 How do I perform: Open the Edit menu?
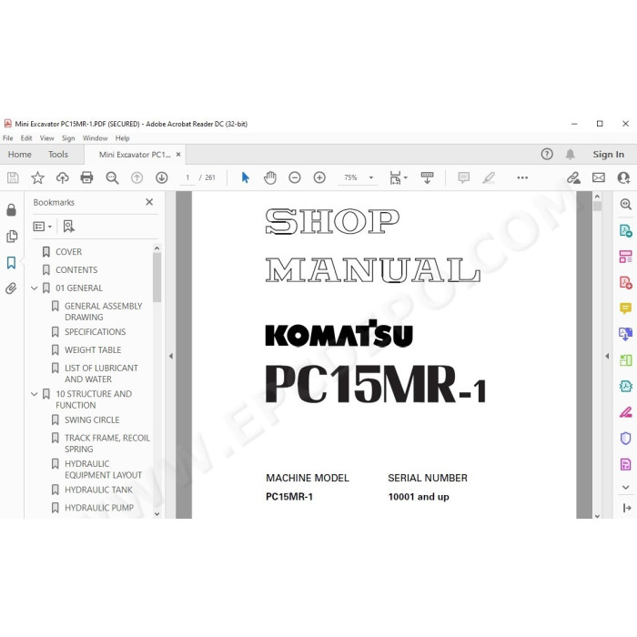pos(26,138)
